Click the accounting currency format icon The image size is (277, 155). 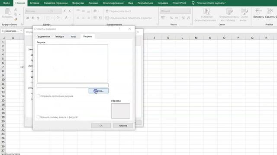click(163, 18)
